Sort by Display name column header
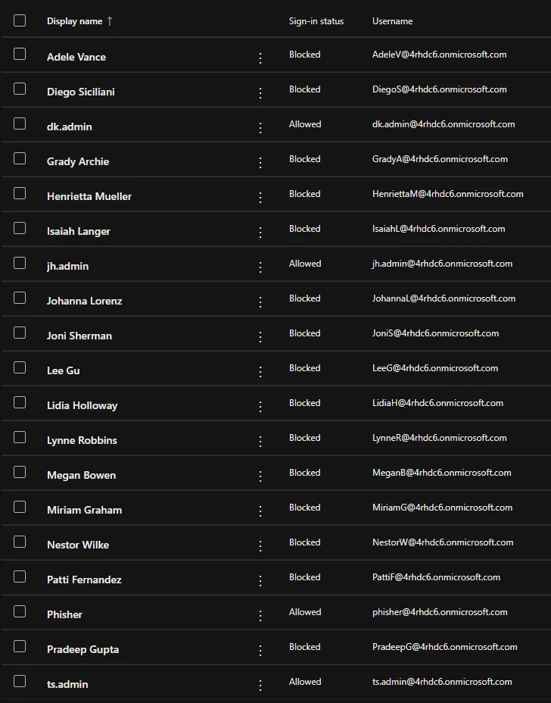Image resolution: width=551 pixels, height=703 pixels. click(74, 21)
